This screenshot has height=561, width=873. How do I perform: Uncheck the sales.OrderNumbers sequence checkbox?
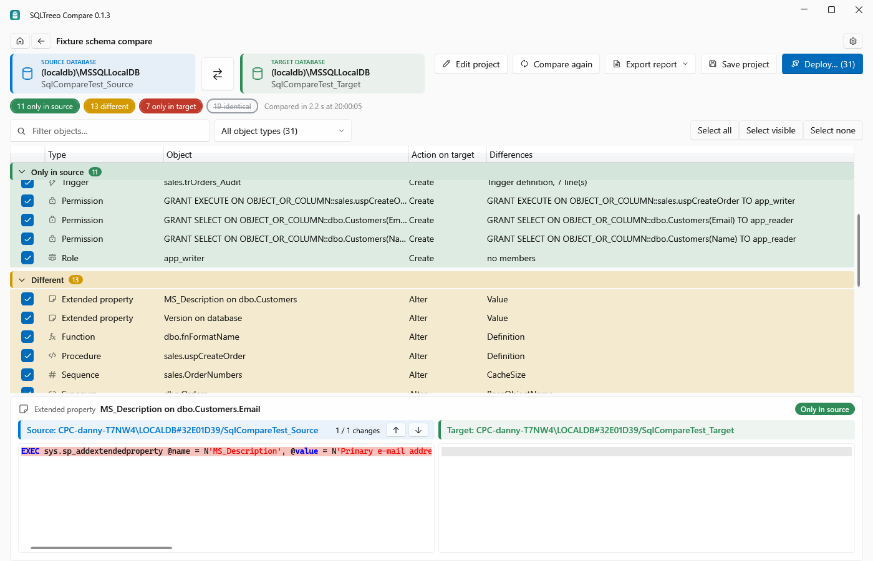(x=27, y=375)
